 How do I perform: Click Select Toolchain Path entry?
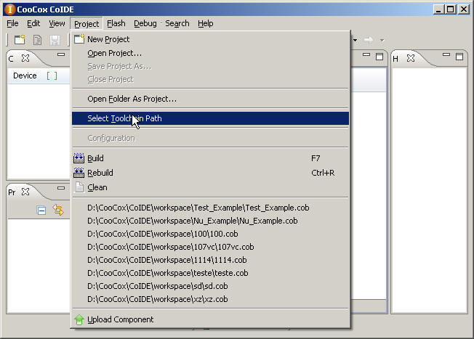point(210,118)
